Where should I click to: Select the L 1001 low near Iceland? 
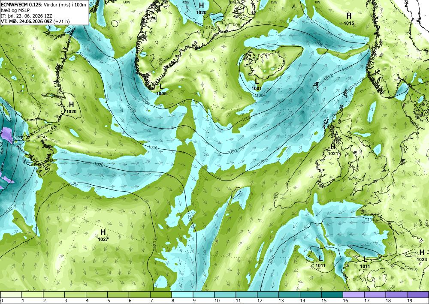257,84
